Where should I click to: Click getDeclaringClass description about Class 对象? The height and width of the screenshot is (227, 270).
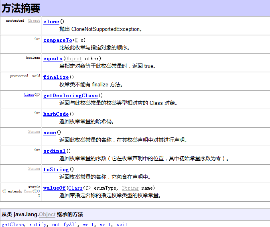click(x=118, y=103)
